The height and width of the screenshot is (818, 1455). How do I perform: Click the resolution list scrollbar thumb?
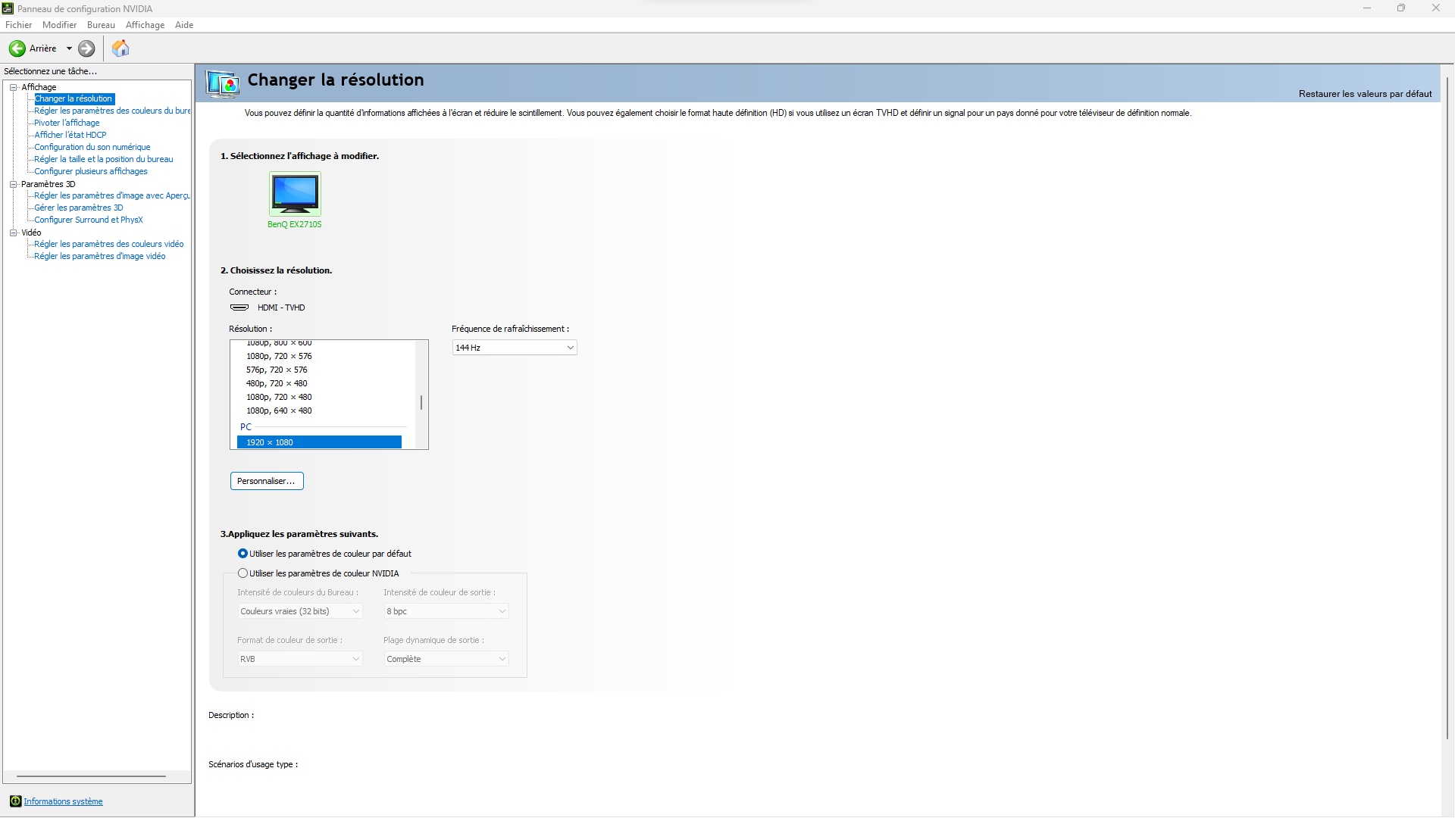(421, 402)
